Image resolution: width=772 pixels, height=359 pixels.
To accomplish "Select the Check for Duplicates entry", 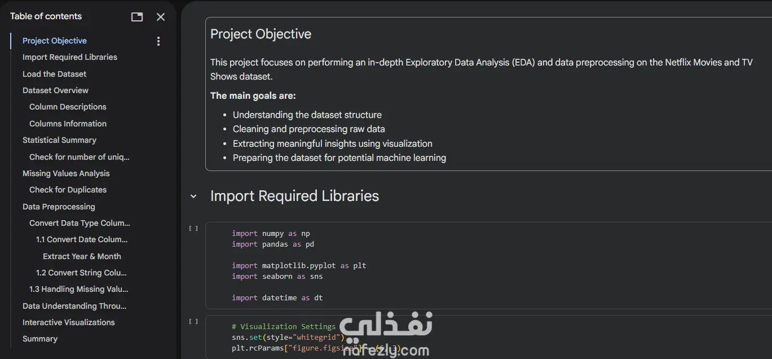I will point(68,190).
